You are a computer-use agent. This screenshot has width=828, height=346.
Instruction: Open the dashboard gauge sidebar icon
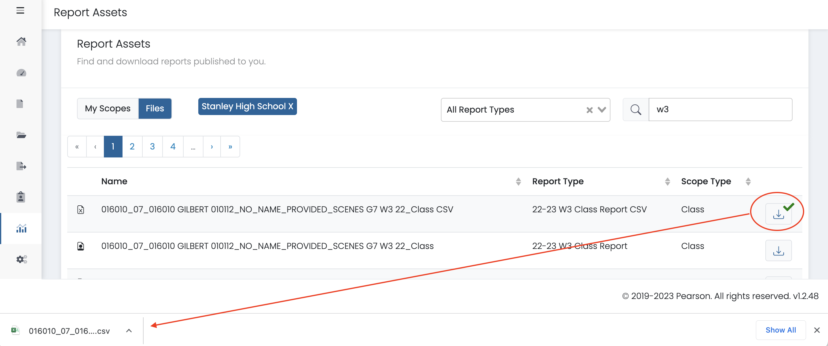(21, 73)
